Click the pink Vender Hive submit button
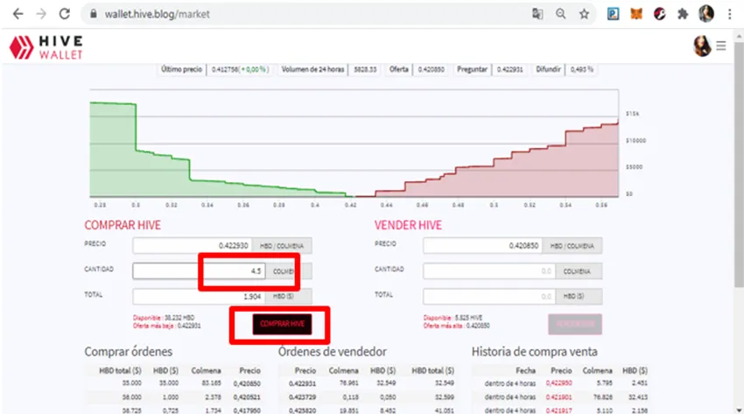Image resolution: width=744 pixels, height=414 pixels. [x=575, y=324]
